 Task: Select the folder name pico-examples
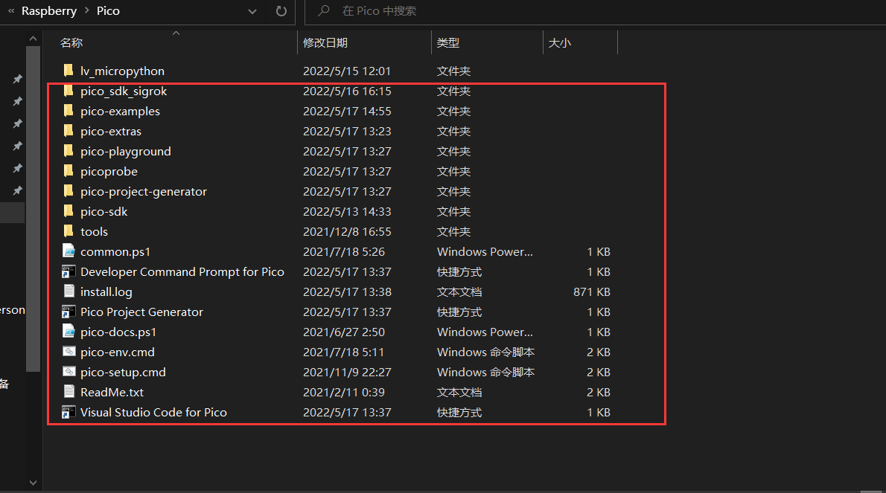click(x=121, y=111)
